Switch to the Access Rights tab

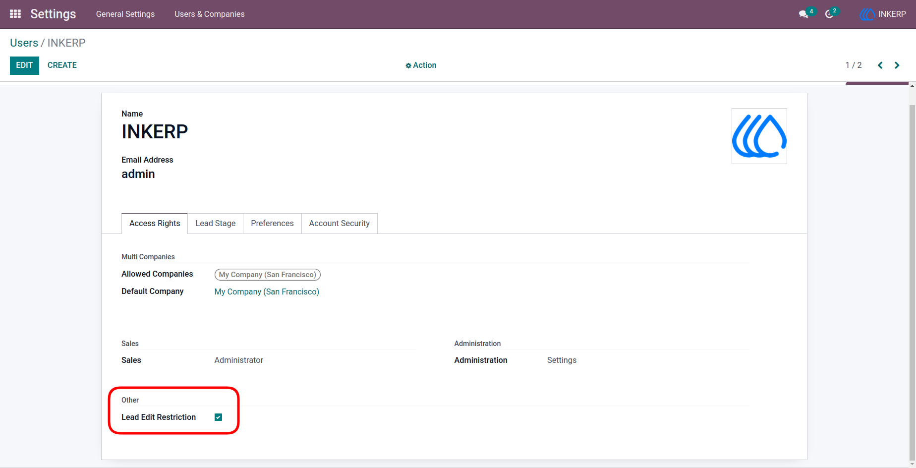tap(155, 224)
